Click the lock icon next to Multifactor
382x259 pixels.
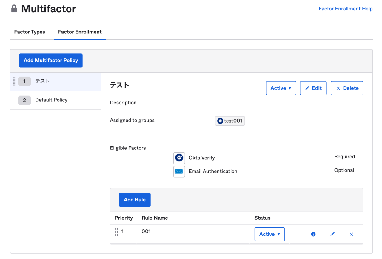pyautogui.click(x=14, y=9)
